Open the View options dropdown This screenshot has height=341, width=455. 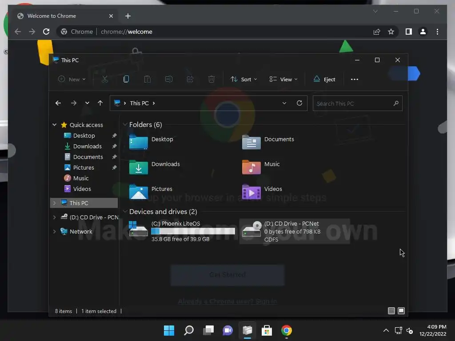tap(283, 79)
